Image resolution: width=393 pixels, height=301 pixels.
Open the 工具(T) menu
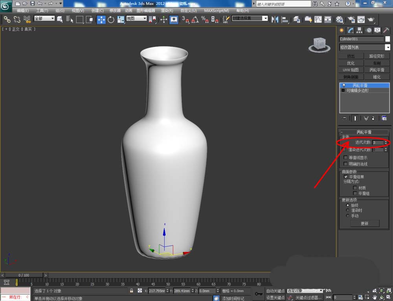point(42,11)
